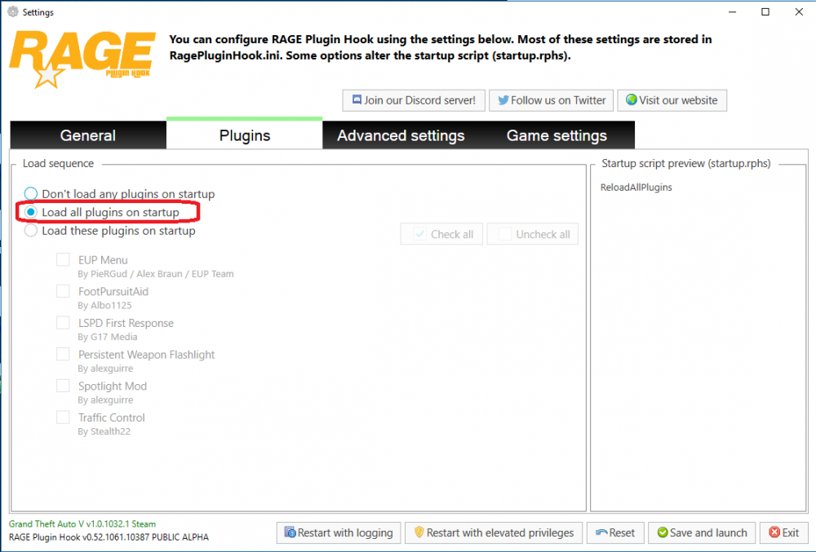Click Follow us on Twitter button
Screen dimensions: 816x552
(551, 100)
